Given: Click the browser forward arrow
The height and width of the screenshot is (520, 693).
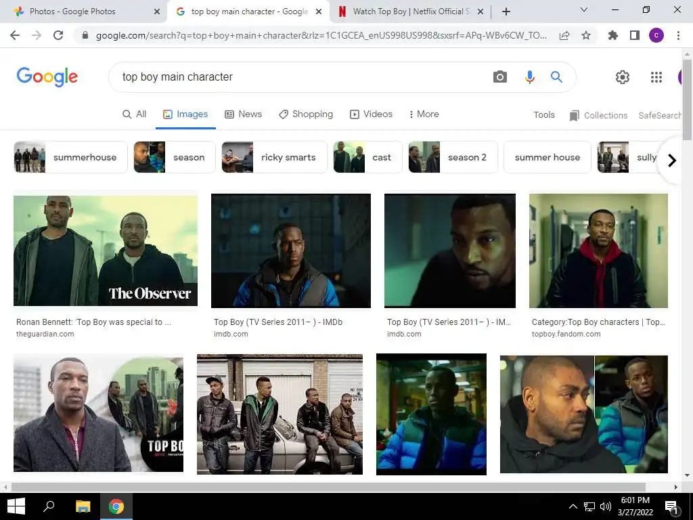Looking at the screenshot, I should tap(37, 35).
